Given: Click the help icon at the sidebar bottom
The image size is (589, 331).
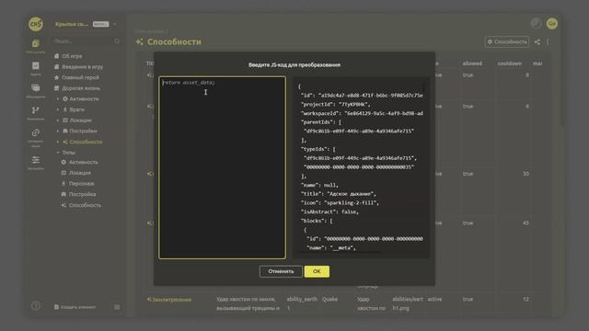Looking at the screenshot, I should (36, 306).
